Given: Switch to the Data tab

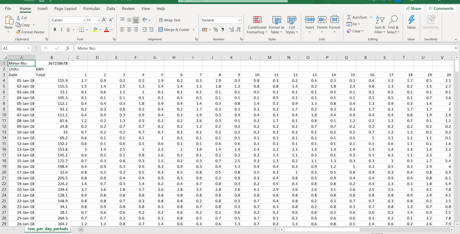Looking at the screenshot, I should pyautogui.click(x=111, y=9).
